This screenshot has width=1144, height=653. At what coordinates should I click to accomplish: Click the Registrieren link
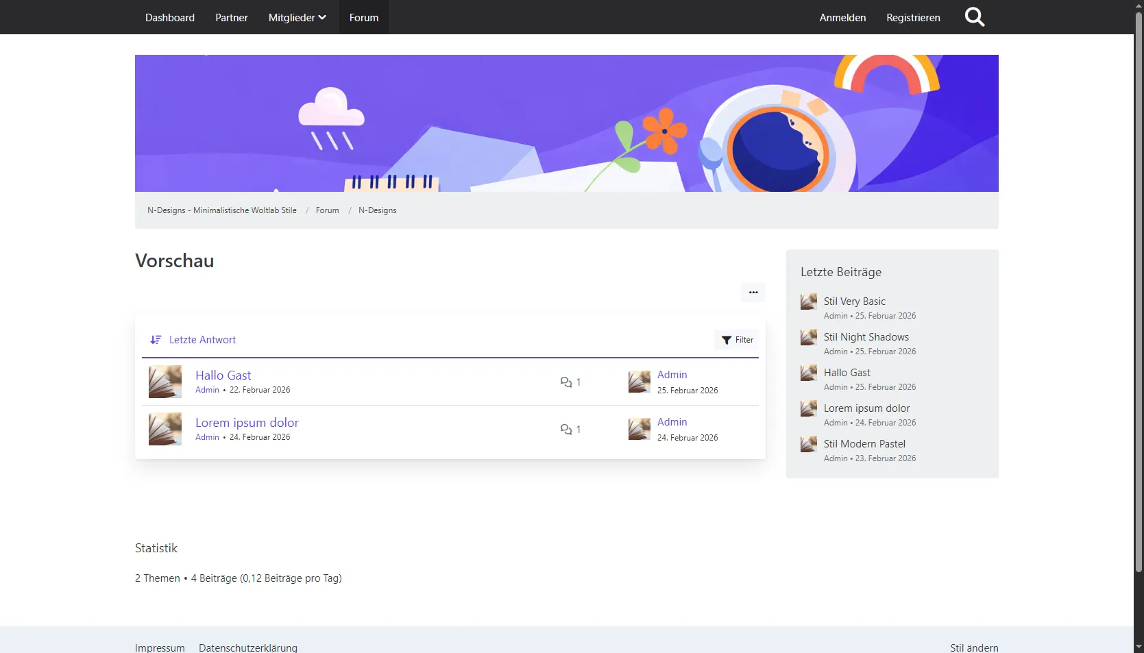tap(913, 18)
